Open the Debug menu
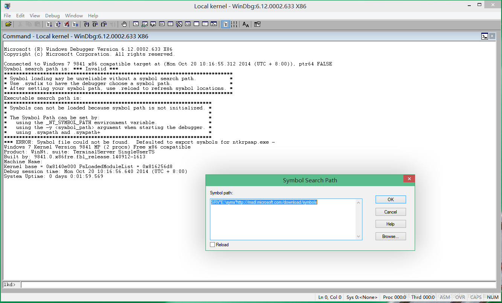Screen dimensions: 502x303 pyautogui.click(x=52, y=15)
